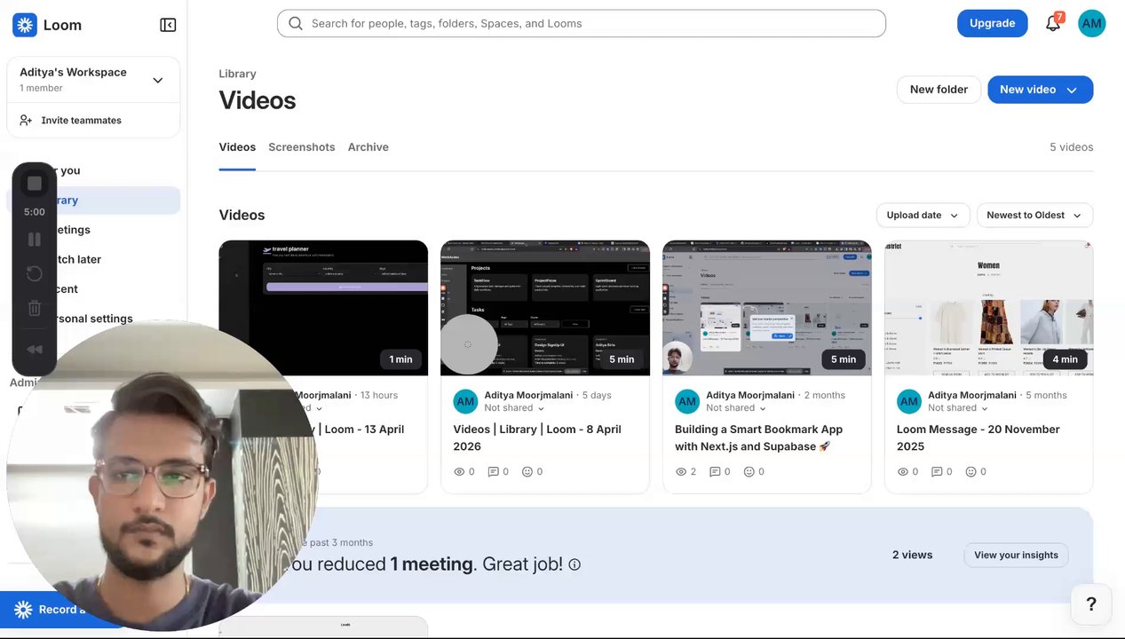Create a New folder
Image resolution: width=1125 pixels, height=639 pixels.
tap(939, 90)
